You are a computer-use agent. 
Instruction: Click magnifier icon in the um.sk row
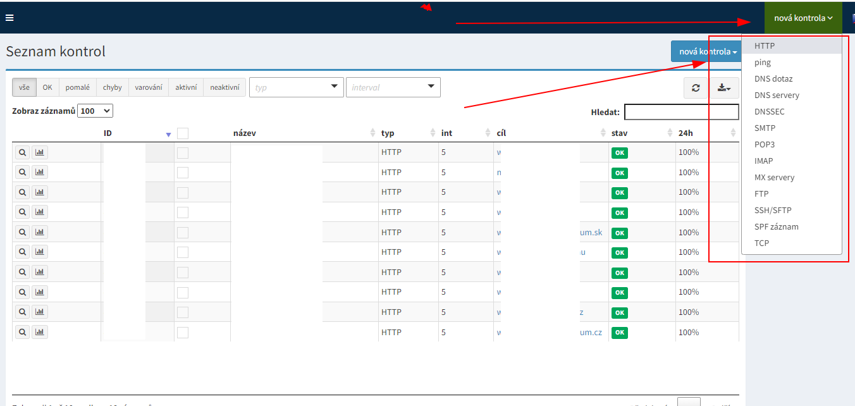coord(22,232)
